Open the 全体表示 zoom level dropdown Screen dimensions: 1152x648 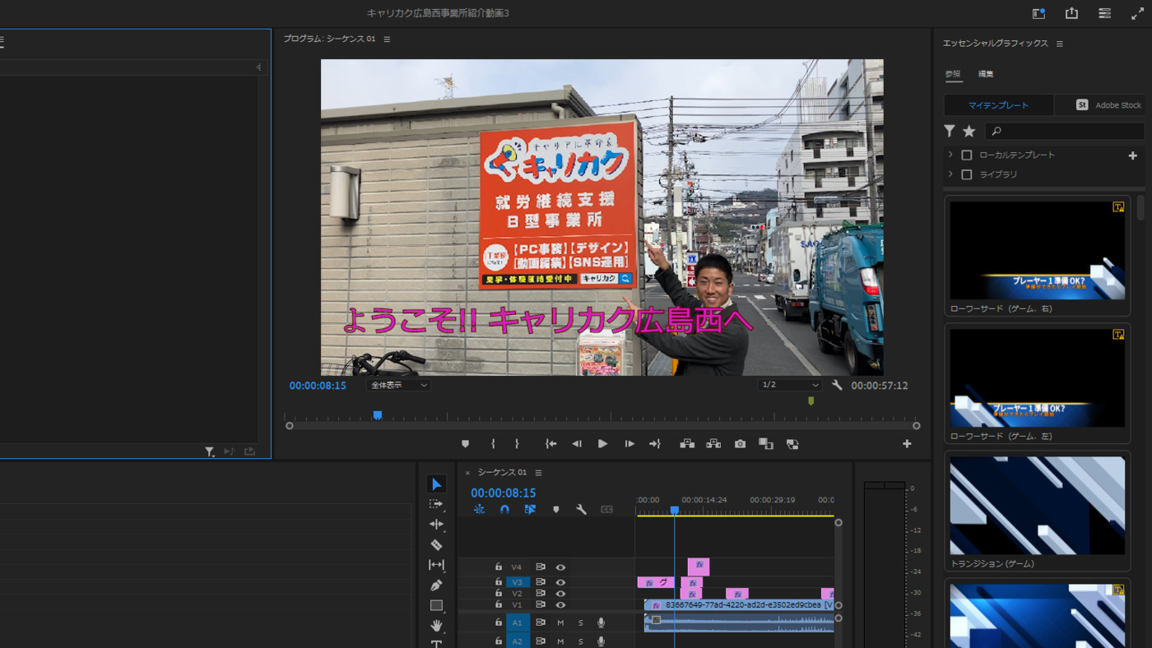[398, 385]
